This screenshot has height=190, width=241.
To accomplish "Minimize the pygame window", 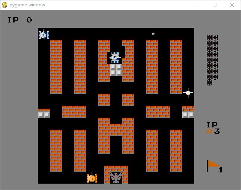I will pos(198,5).
